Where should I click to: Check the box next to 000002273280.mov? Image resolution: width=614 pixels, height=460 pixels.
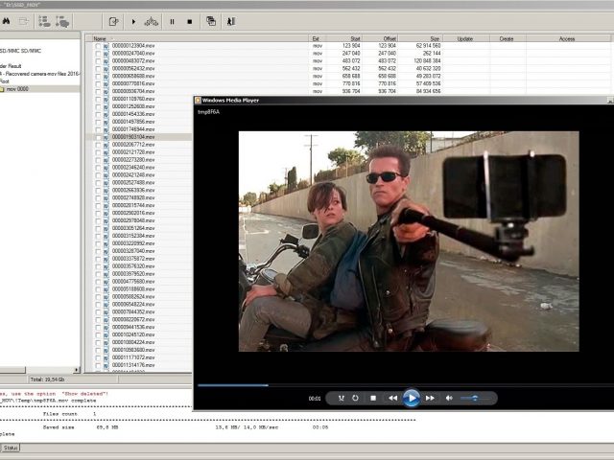pyautogui.click(x=98, y=160)
